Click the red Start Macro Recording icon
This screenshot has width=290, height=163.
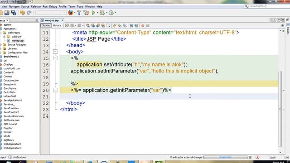point(143,26)
